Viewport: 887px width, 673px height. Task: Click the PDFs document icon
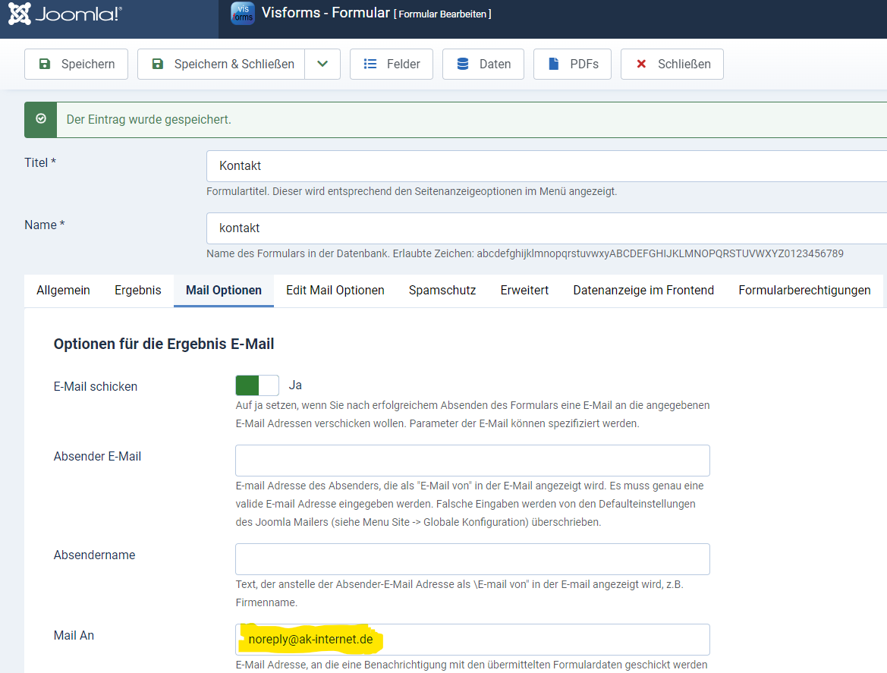pos(555,64)
